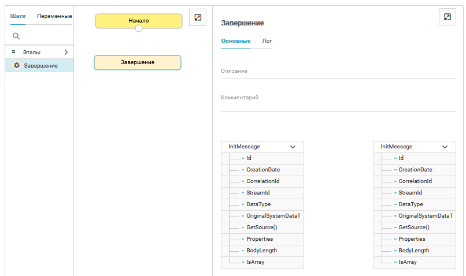466x276 pixels.
Task: Select the Начало start node
Action: [139, 20]
